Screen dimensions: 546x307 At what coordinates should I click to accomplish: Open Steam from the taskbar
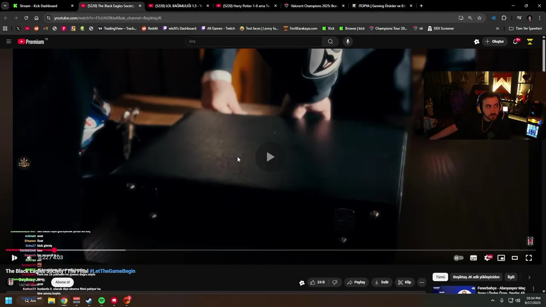(89, 301)
